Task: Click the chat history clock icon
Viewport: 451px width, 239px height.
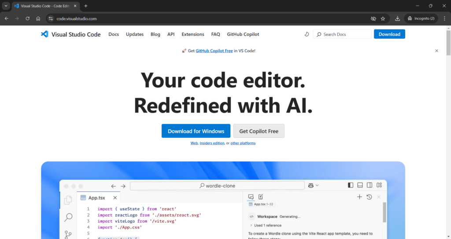Action: point(370,197)
